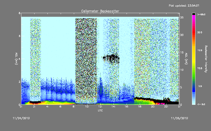Viewport: 211px width, 131px height.
Task: Click the 10 kft tick label on right axis
Action: [x=182, y=70]
